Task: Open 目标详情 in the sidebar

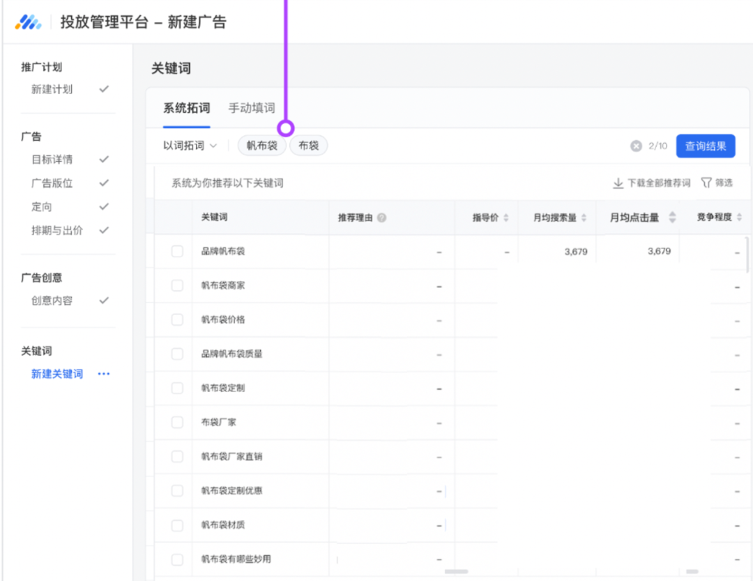Action: click(x=52, y=159)
